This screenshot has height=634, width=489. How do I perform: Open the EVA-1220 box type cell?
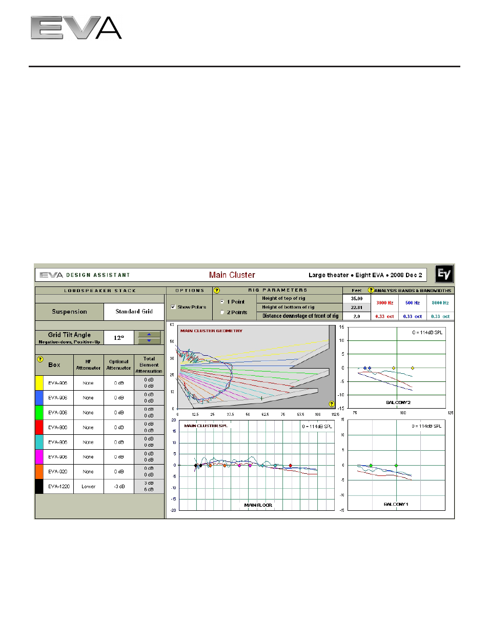[58, 487]
